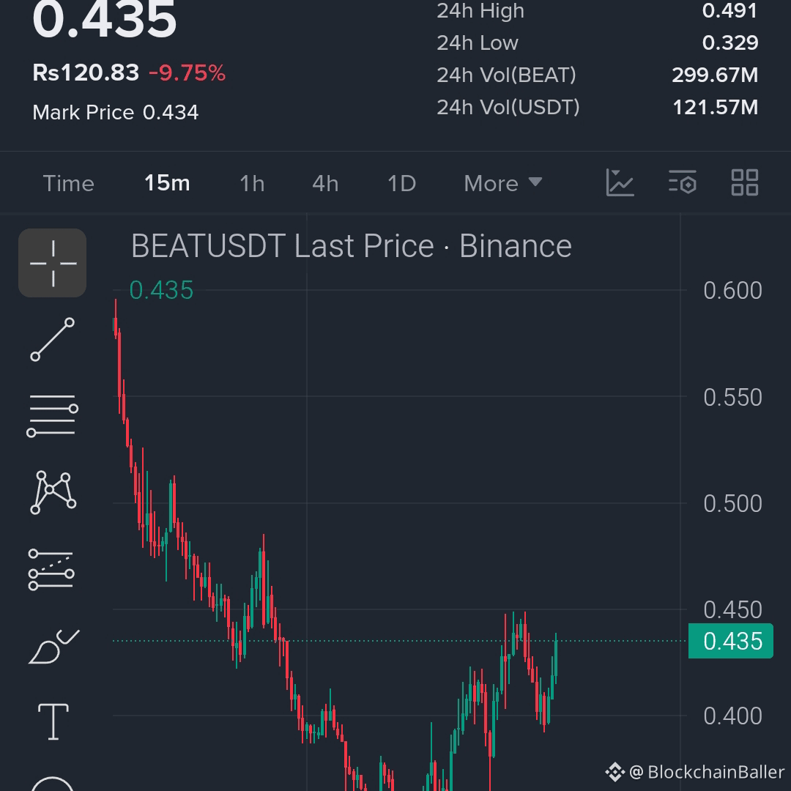Select the long/short position projection tool

(x=51, y=570)
